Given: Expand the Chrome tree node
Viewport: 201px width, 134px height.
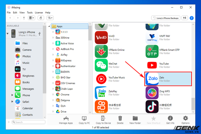Looking at the screenshot, I should (x=53, y=94).
